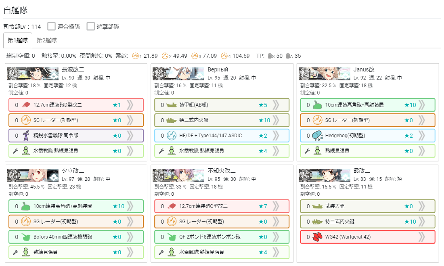444x266 pixels.
Task: Click the sonar icon of HF/DF + Type144/147 ASDIC
Action: 172,135
